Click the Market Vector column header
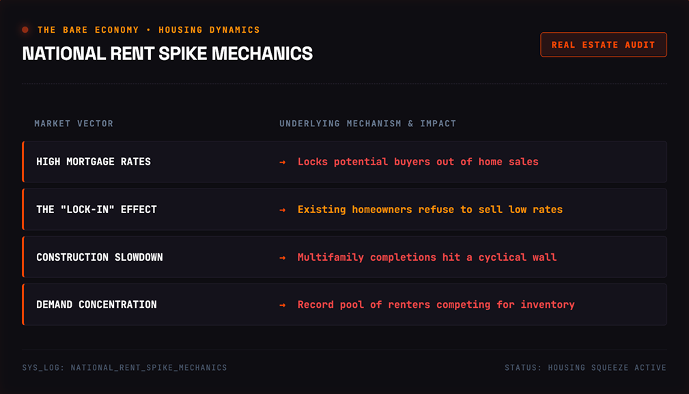 [74, 124]
